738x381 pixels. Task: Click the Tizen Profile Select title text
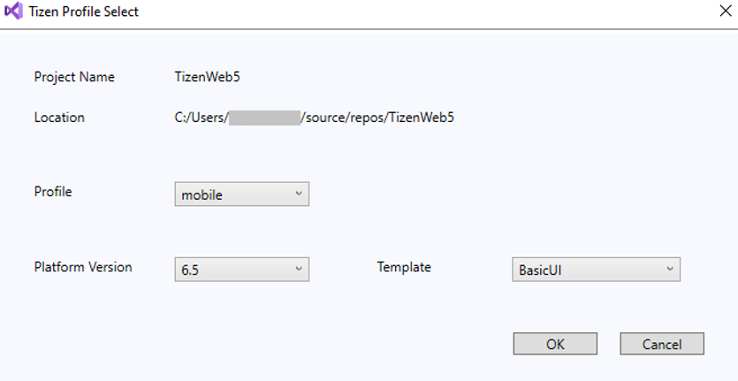85,12
